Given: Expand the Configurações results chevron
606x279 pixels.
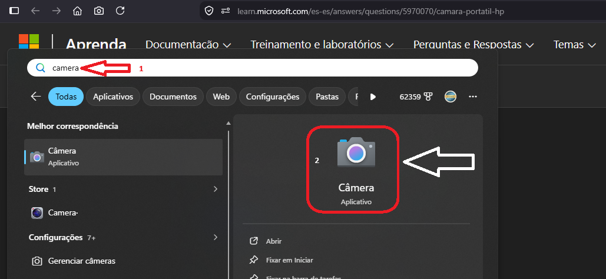Looking at the screenshot, I should click(x=216, y=237).
